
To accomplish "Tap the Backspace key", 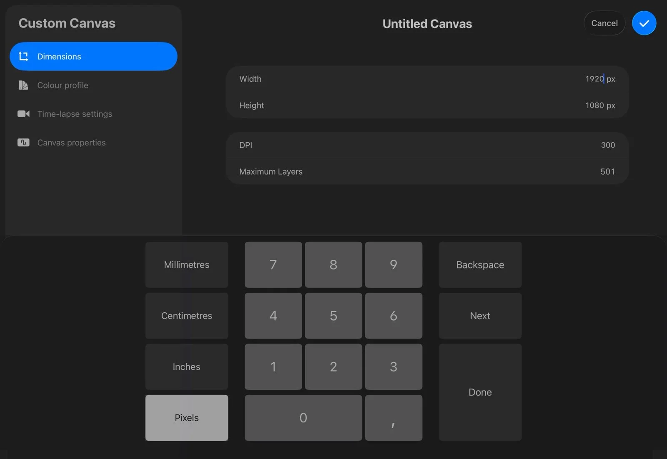I will 480,265.
